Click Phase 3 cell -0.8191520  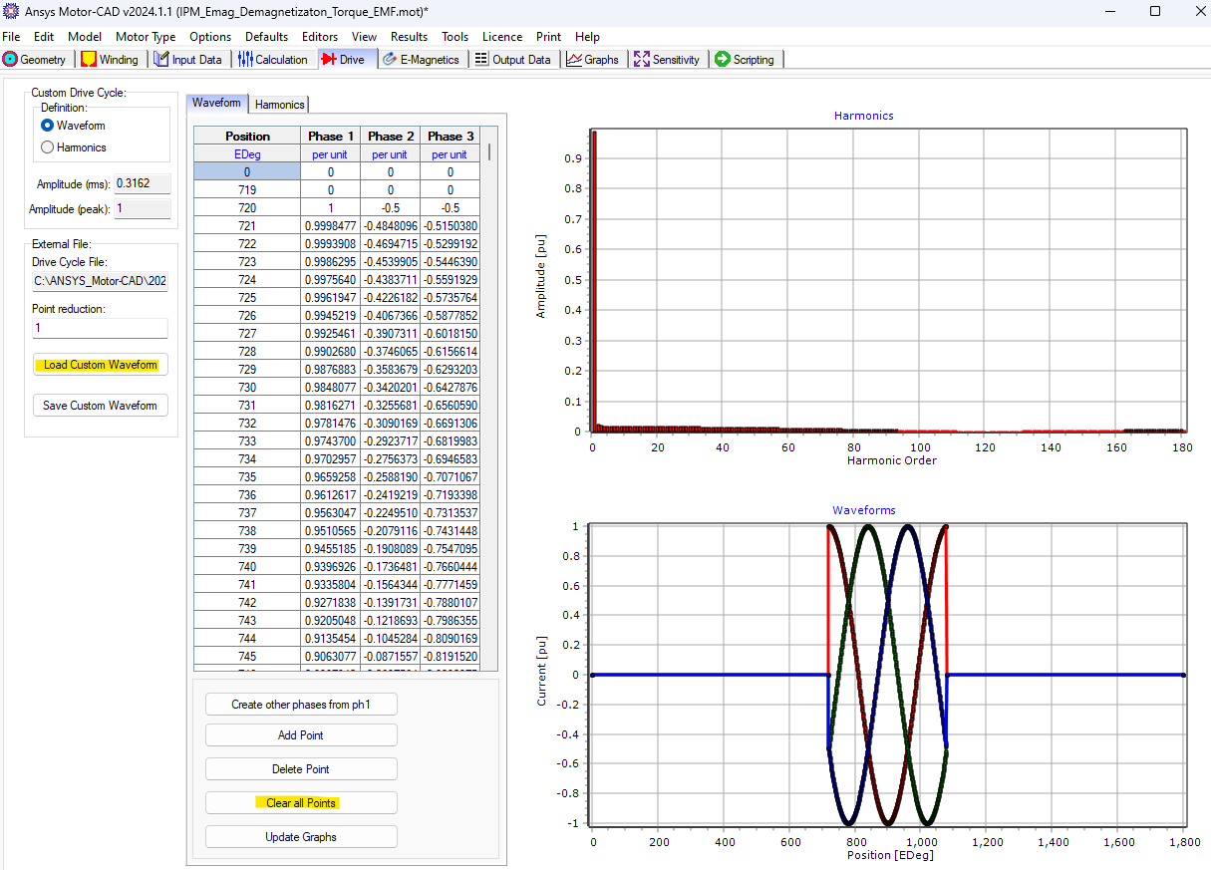[450, 657]
